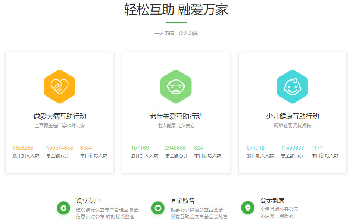This screenshot has height=220, width=353.
Task: Click the teal baby face hexagon icon
Action: (292, 87)
